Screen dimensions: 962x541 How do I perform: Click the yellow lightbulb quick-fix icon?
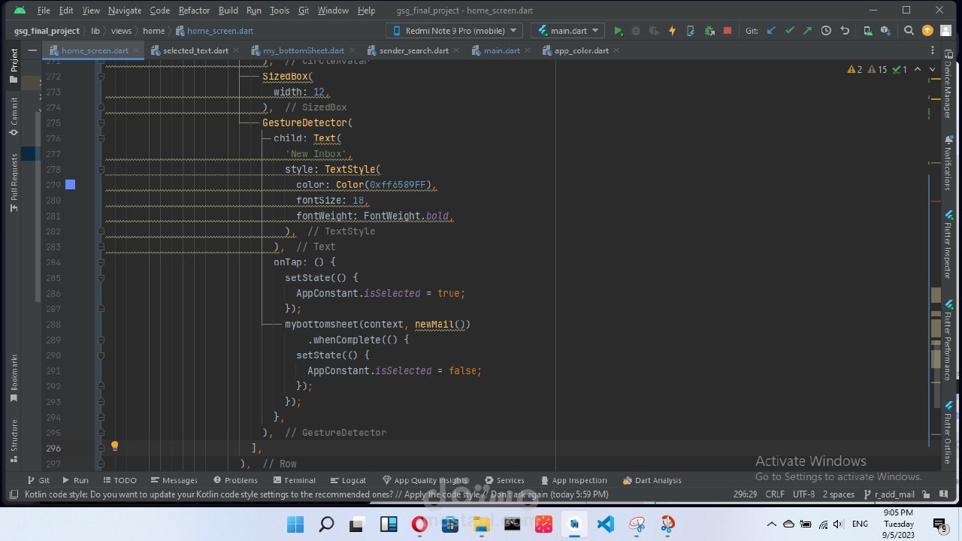(x=114, y=446)
